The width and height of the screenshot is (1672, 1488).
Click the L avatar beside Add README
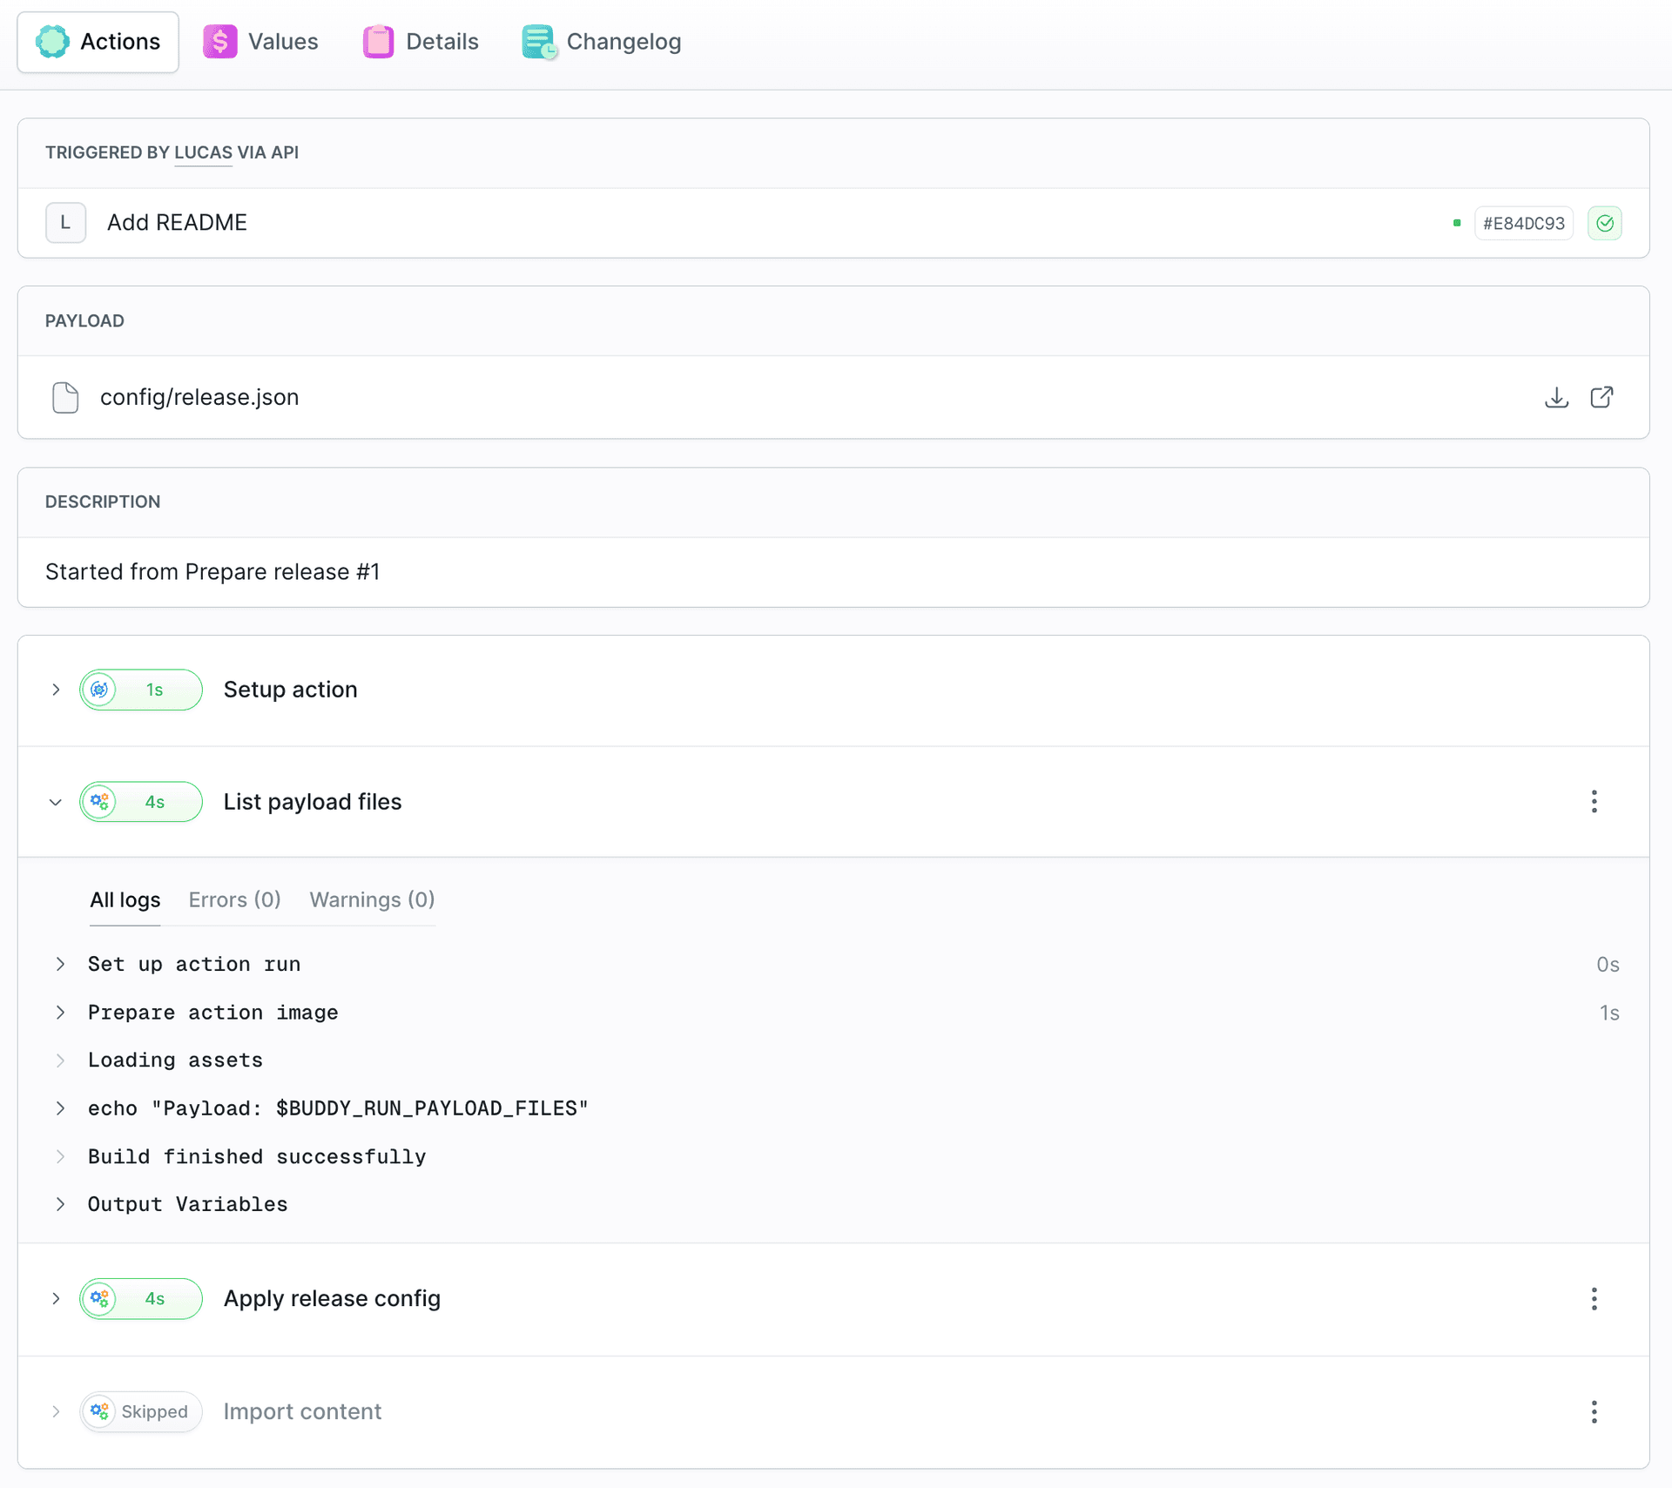pos(65,223)
